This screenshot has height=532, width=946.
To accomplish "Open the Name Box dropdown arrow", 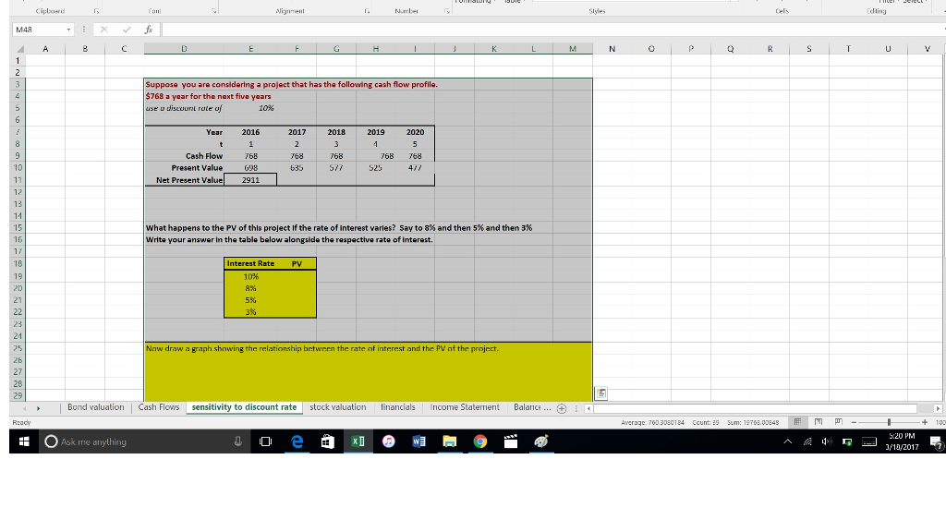I will pos(68,30).
